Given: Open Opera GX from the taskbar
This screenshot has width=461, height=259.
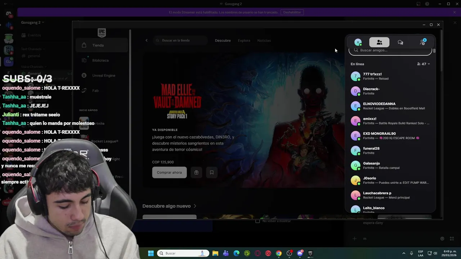Looking at the screenshot, I should pyautogui.click(x=258, y=253).
